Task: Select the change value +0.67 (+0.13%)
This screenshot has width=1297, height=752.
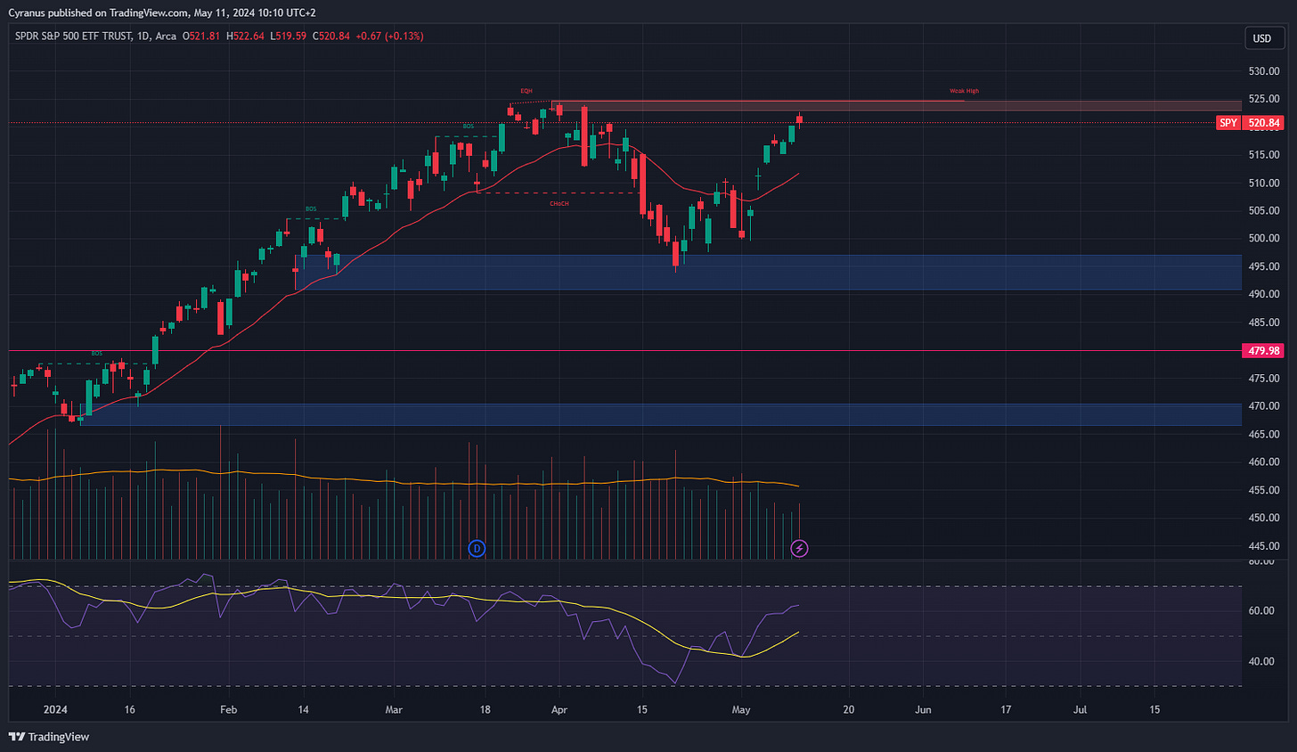Action: 389,37
